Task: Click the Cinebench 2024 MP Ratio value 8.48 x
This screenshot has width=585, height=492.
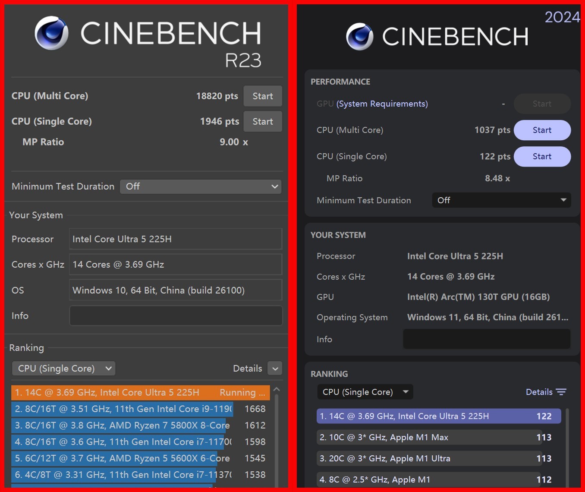Action: tap(497, 178)
